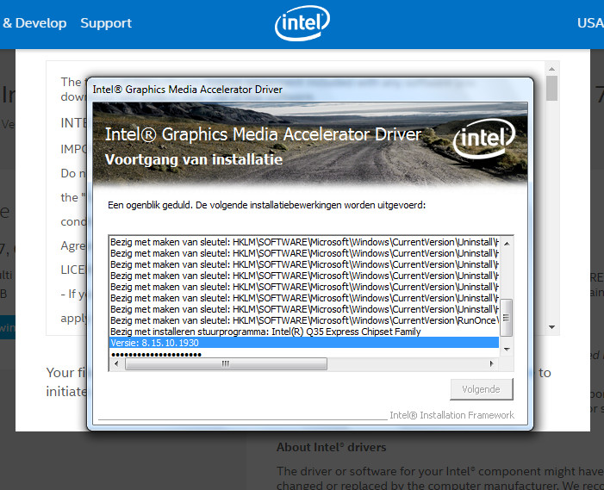
Task: Click the 'Voortgang van installatie' heading
Action: (194, 159)
